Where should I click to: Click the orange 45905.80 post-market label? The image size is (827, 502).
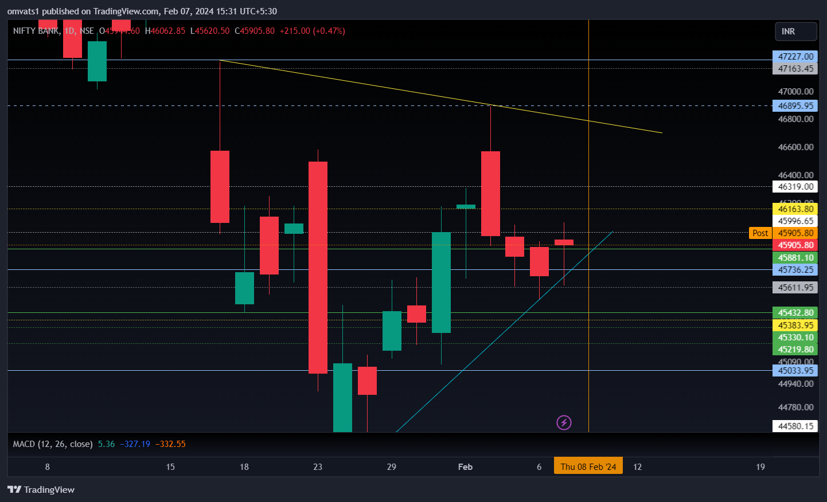coord(795,233)
